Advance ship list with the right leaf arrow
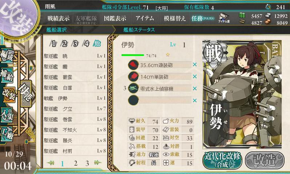290x174 pixels. point(97,163)
